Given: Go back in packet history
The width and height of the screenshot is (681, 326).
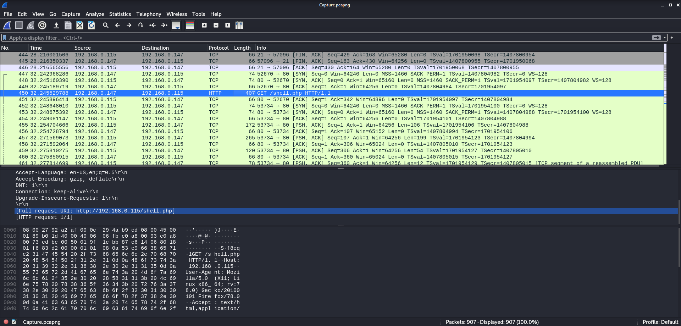Looking at the screenshot, I should click(x=117, y=25).
